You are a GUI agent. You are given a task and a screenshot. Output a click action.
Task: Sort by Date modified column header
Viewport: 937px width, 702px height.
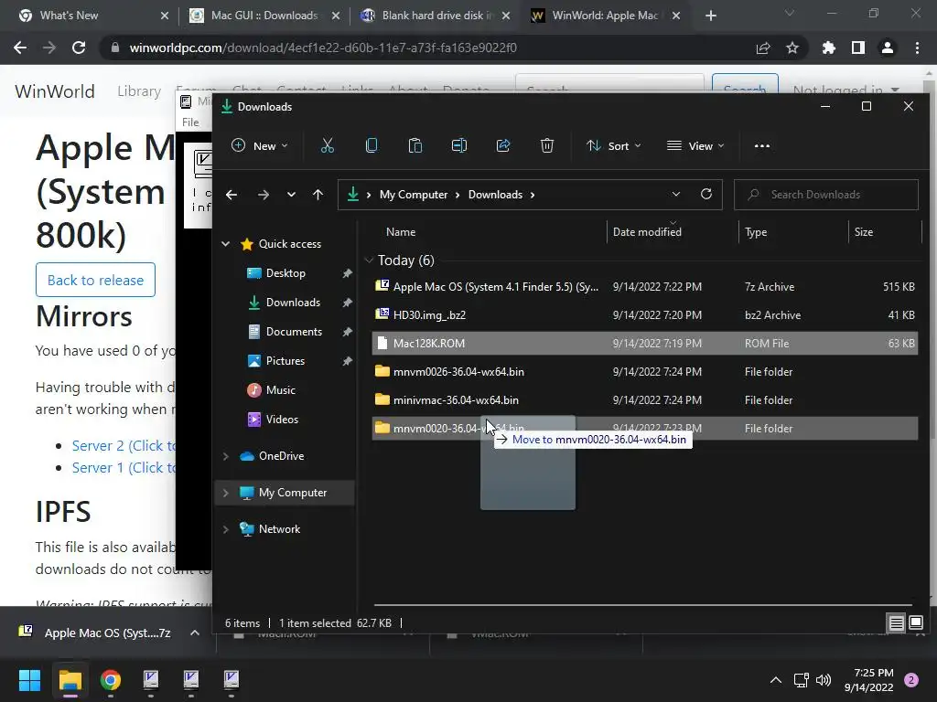tap(647, 232)
